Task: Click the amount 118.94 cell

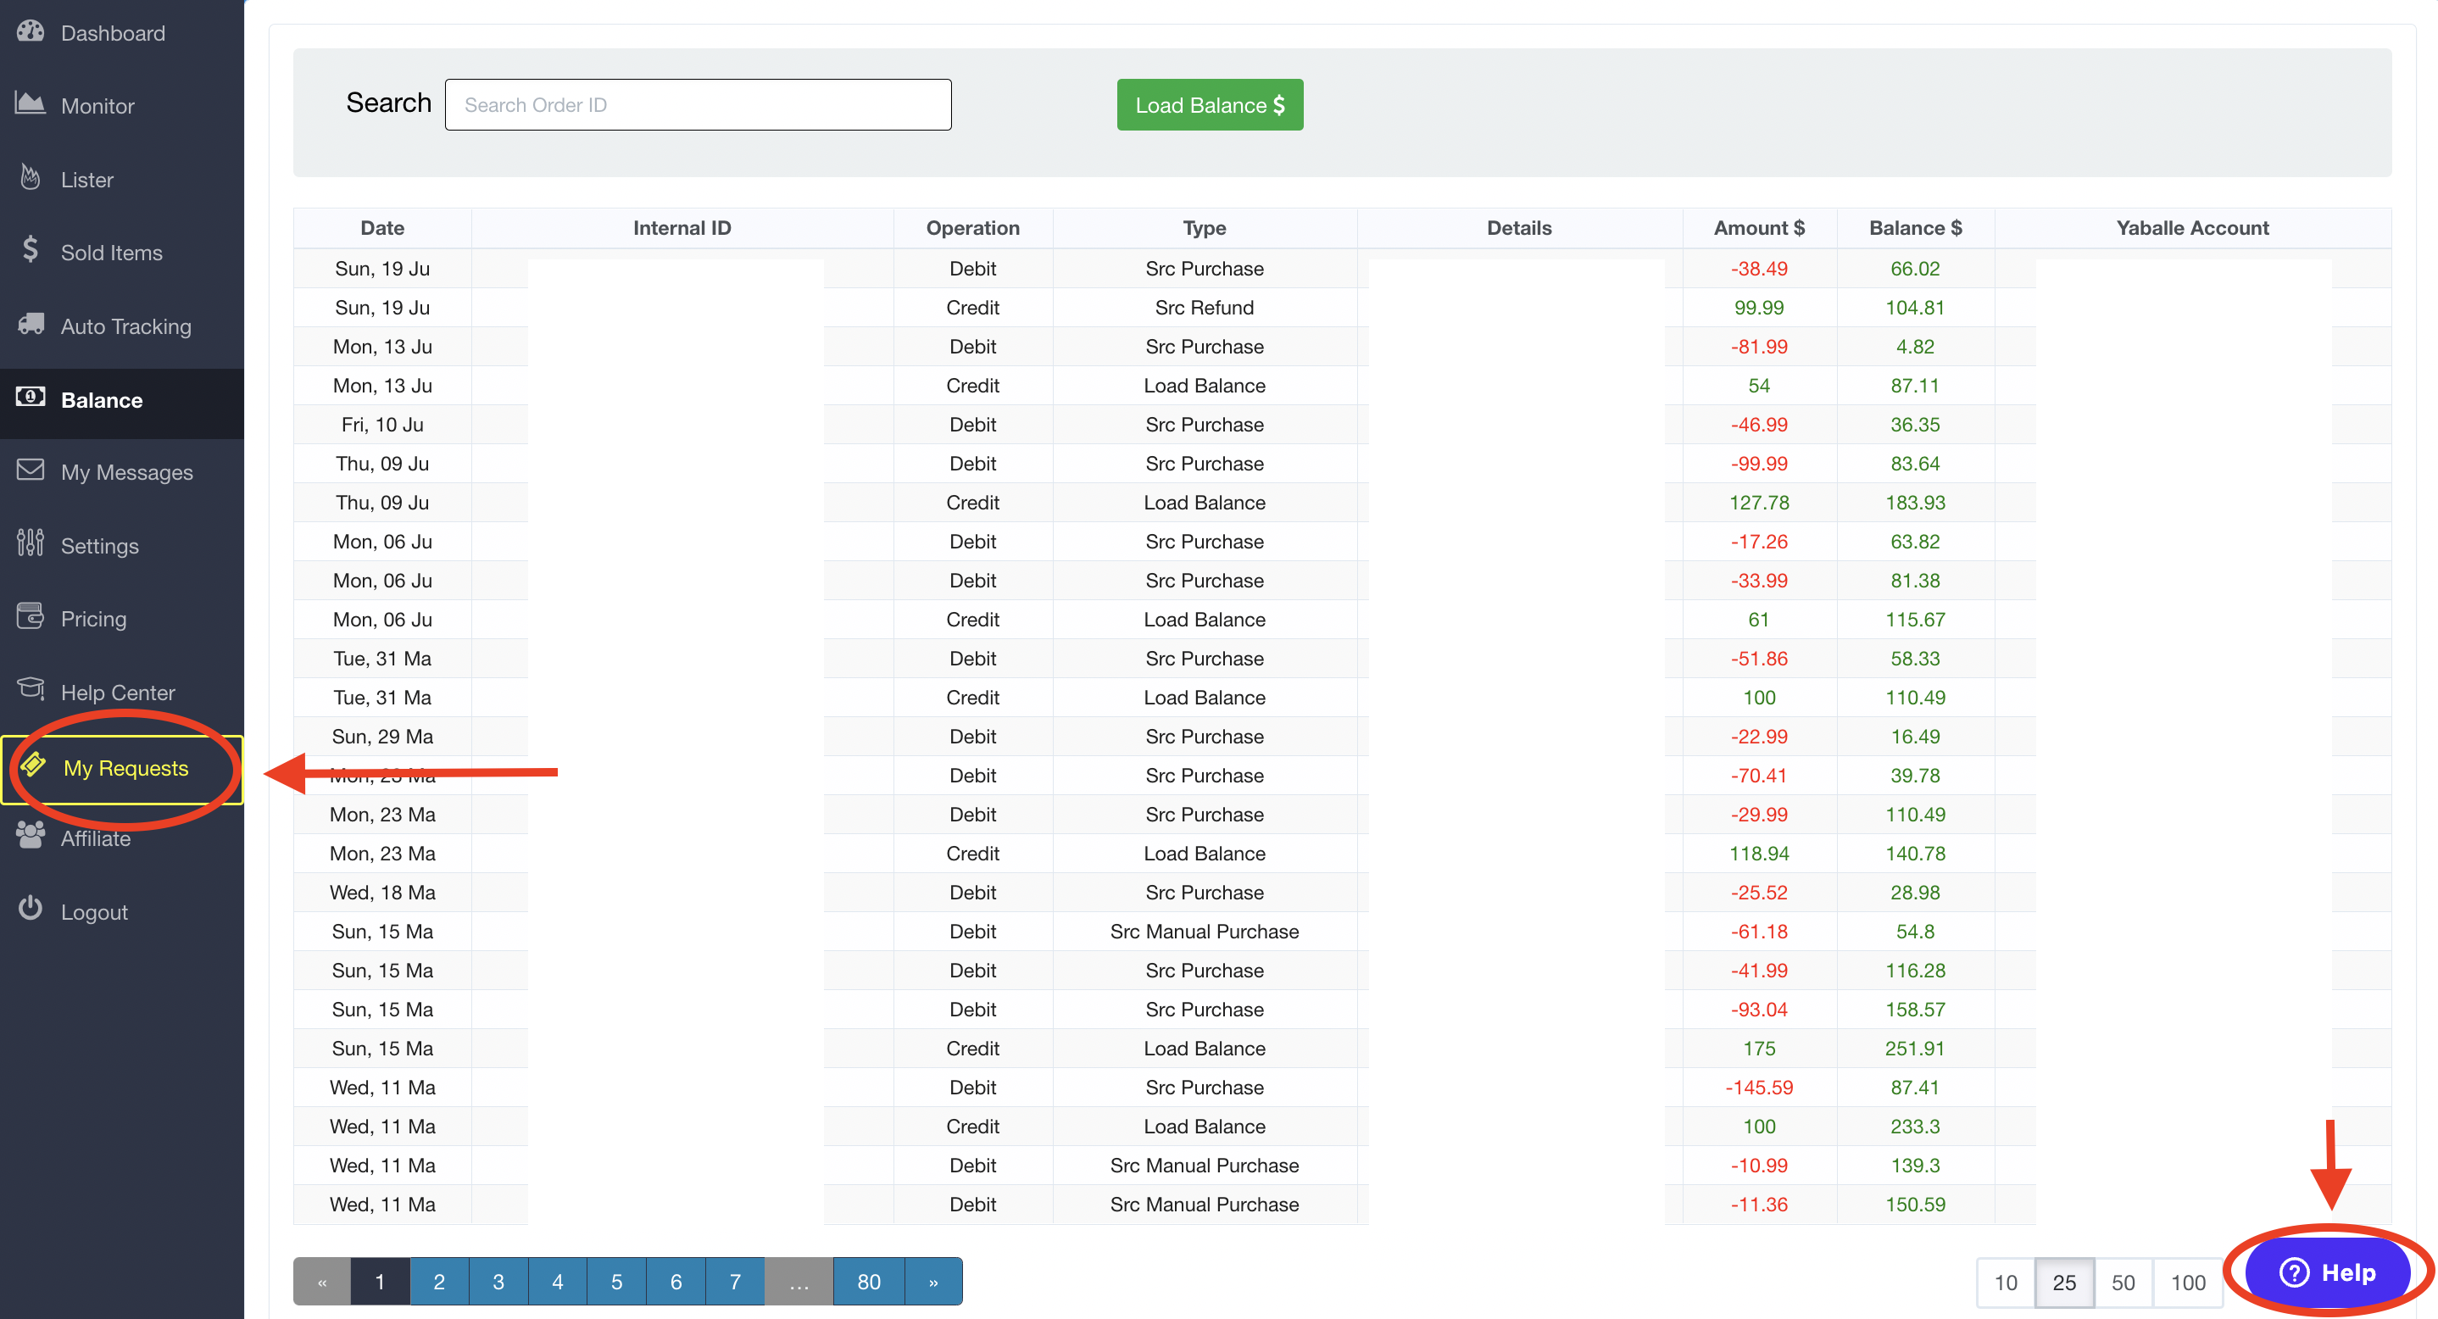Action: tap(1759, 854)
